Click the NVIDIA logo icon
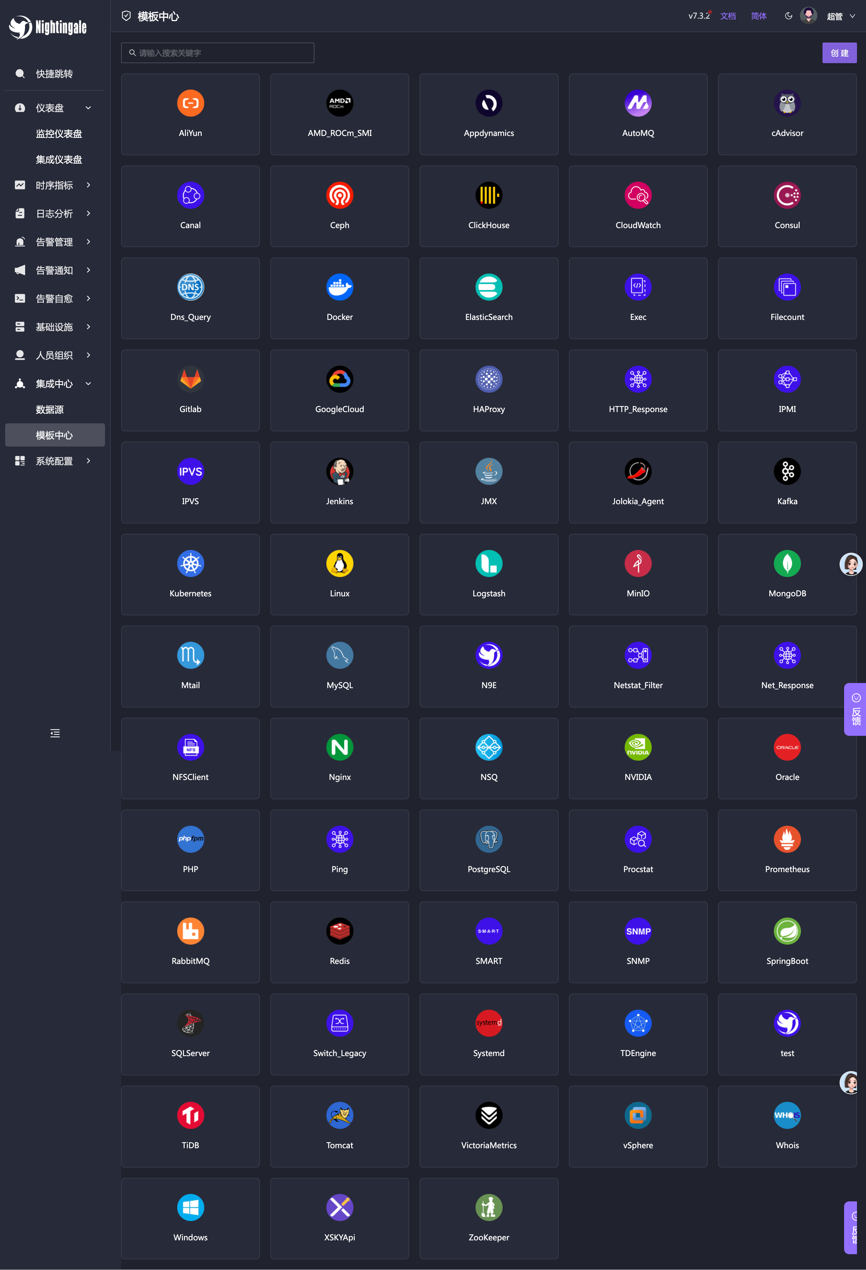The height and width of the screenshot is (1270, 866). [x=638, y=747]
